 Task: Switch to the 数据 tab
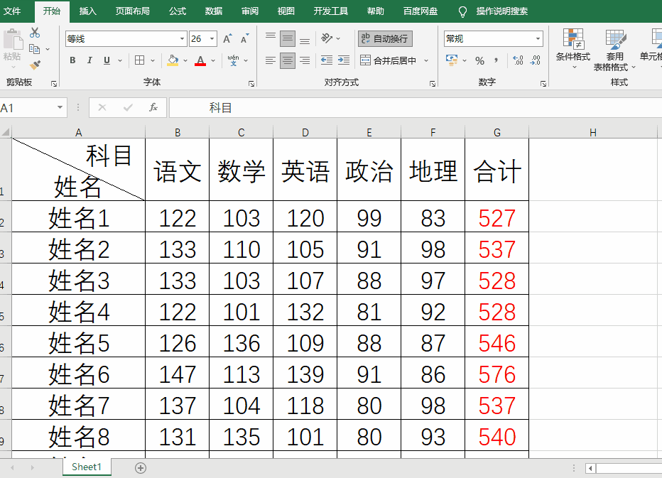pyautogui.click(x=214, y=11)
